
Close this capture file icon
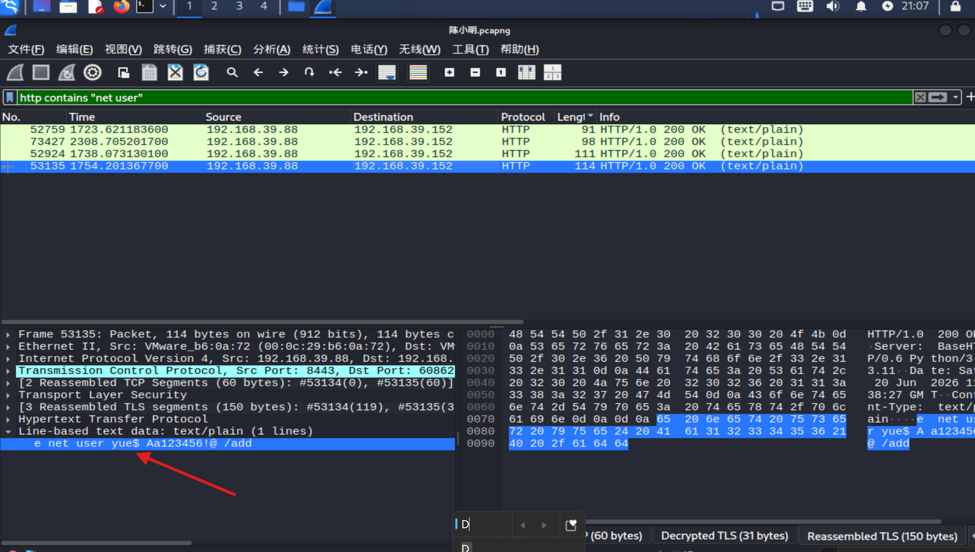tap(175, 73)
